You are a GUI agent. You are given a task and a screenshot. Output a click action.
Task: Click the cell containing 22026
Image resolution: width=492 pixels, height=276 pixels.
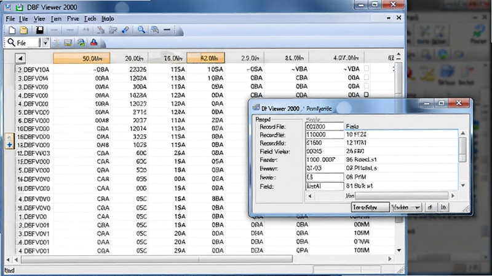pos(138,69)
